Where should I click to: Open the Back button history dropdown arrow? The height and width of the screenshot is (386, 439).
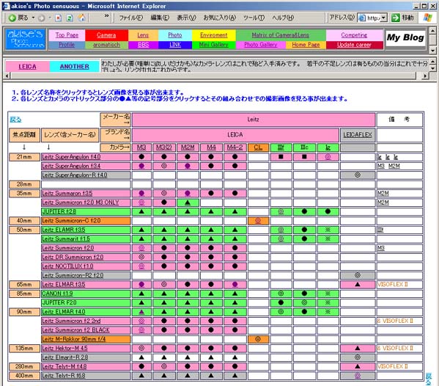pos(33,18)
